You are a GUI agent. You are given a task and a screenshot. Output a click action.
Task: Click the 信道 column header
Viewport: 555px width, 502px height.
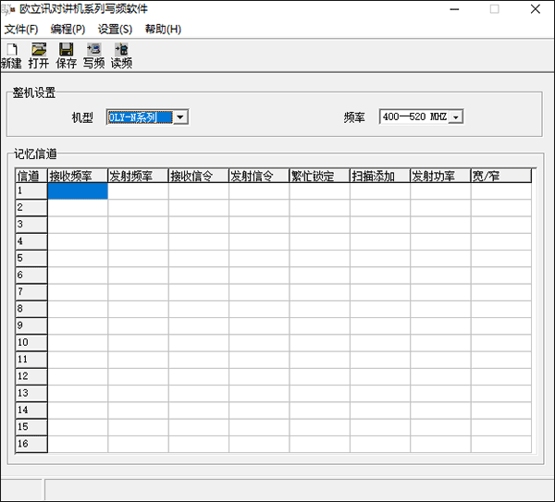pos(31,176)
